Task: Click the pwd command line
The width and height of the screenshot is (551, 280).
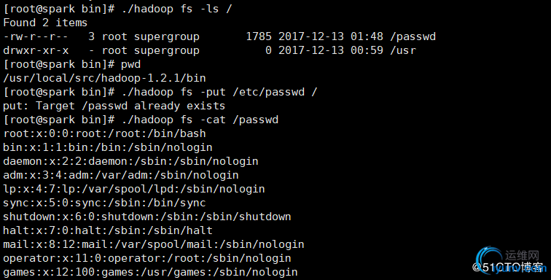Action: tap(71, 64)
